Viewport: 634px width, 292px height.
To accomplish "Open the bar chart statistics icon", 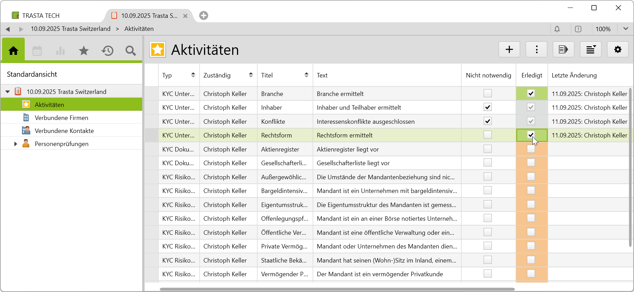I will click(60, 51).
